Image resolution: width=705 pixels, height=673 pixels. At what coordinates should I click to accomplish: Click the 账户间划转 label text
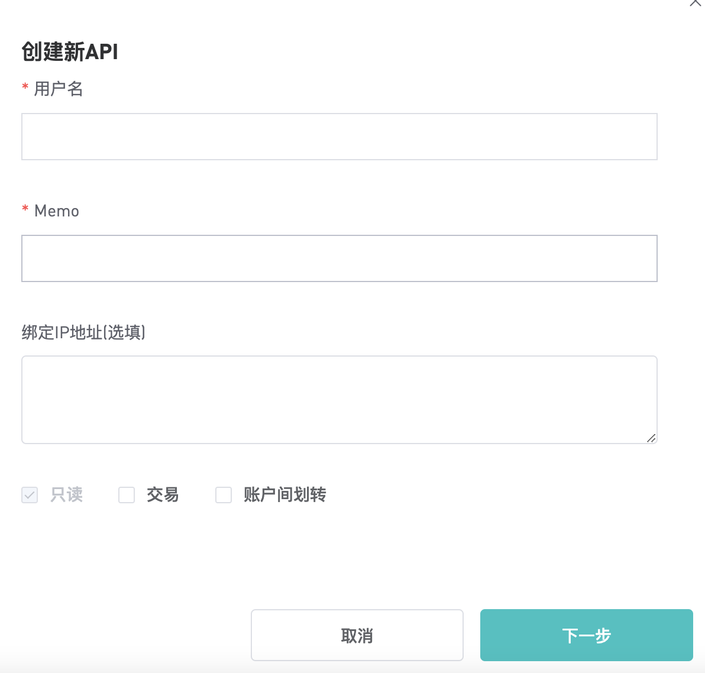285,495
